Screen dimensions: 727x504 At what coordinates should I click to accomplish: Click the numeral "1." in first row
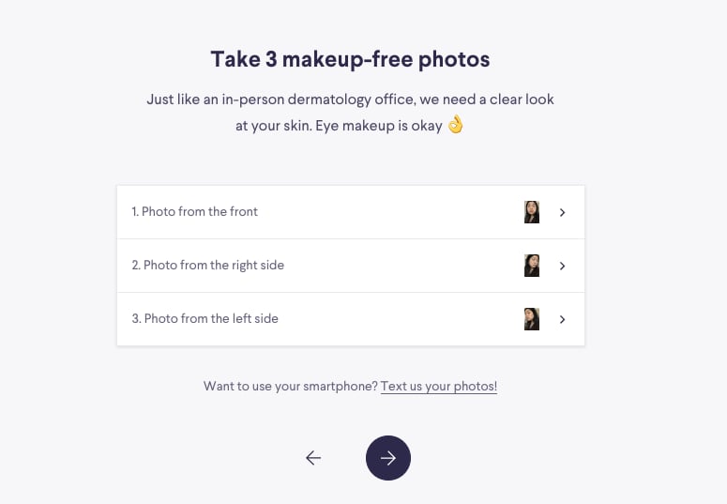[x=135, y=211]
